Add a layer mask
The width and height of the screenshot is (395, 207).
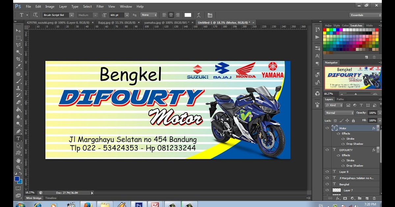coord(345,198)
